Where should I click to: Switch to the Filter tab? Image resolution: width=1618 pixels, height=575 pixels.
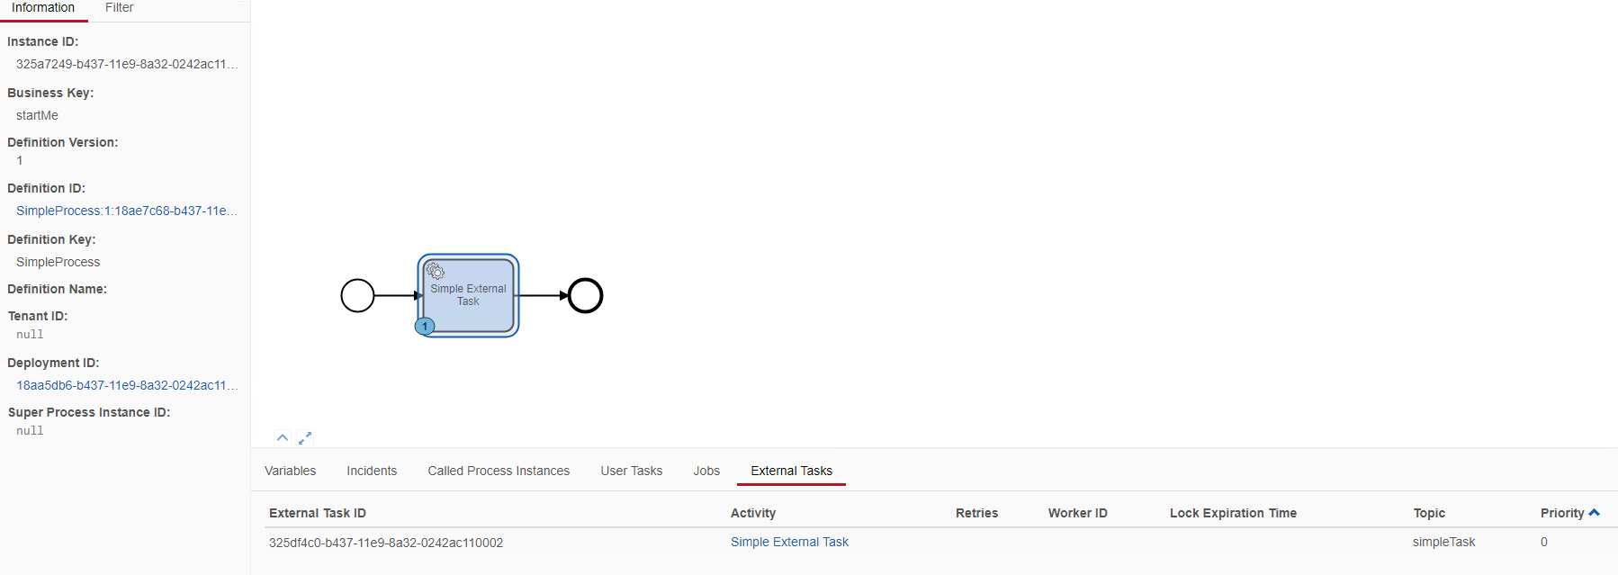tap(118, 7)
